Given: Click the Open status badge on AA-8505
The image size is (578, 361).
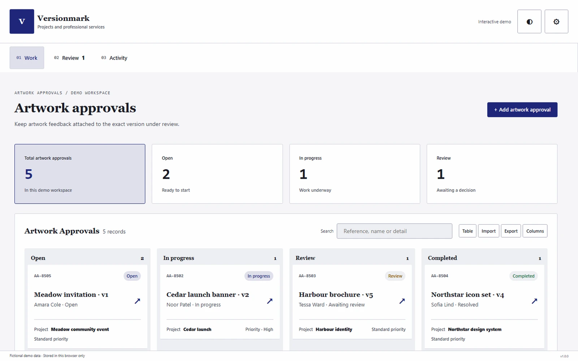Looking at the screenshot, I should point(132,276).
